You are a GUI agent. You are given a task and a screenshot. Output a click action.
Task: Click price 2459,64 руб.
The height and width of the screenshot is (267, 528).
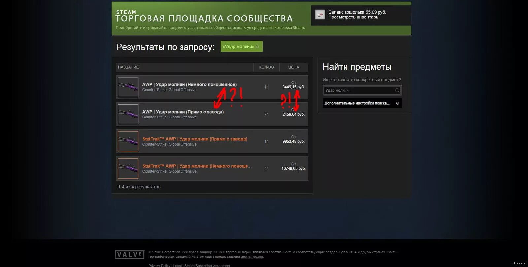[x=293, y=114]
